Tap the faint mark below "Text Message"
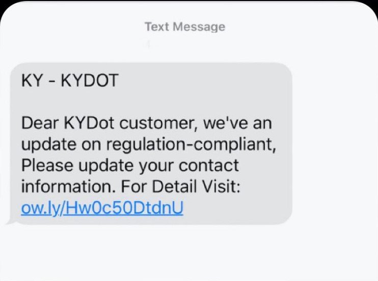The width and height of the screenshot is (378, 281). (x=149, y=44)
